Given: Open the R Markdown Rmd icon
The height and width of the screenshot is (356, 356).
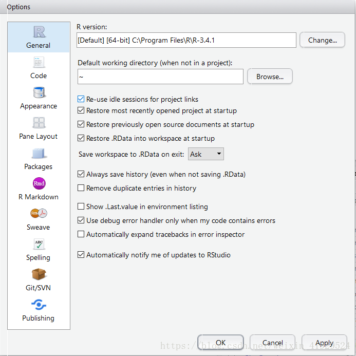Looking at the screenshot, I should coord(39,183).
